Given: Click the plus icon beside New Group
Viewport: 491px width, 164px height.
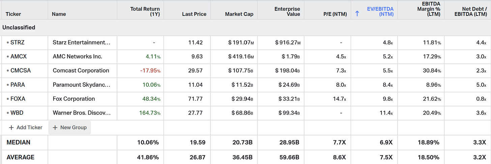Looking at the screenshot, I should (x=55, y=128).
